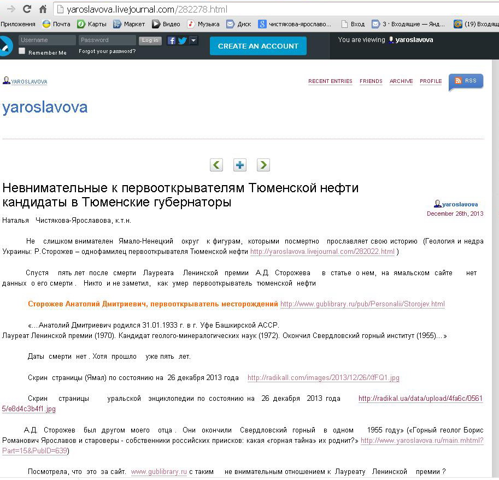The height and width of the screenshot is (480, 499).
Task: Open the Вход bookmark
Action: 353,24
